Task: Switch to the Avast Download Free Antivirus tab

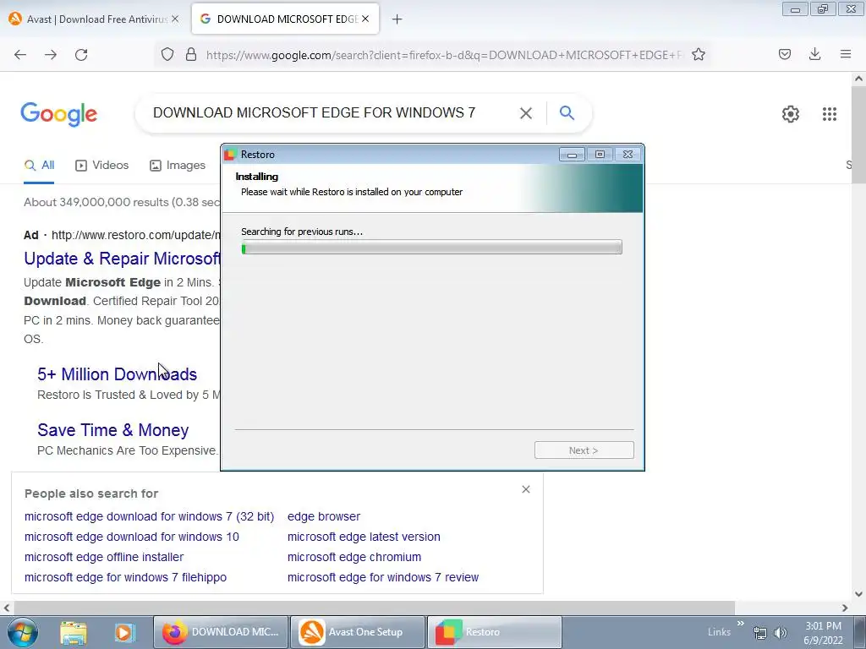Action: (x=94, y=19)
